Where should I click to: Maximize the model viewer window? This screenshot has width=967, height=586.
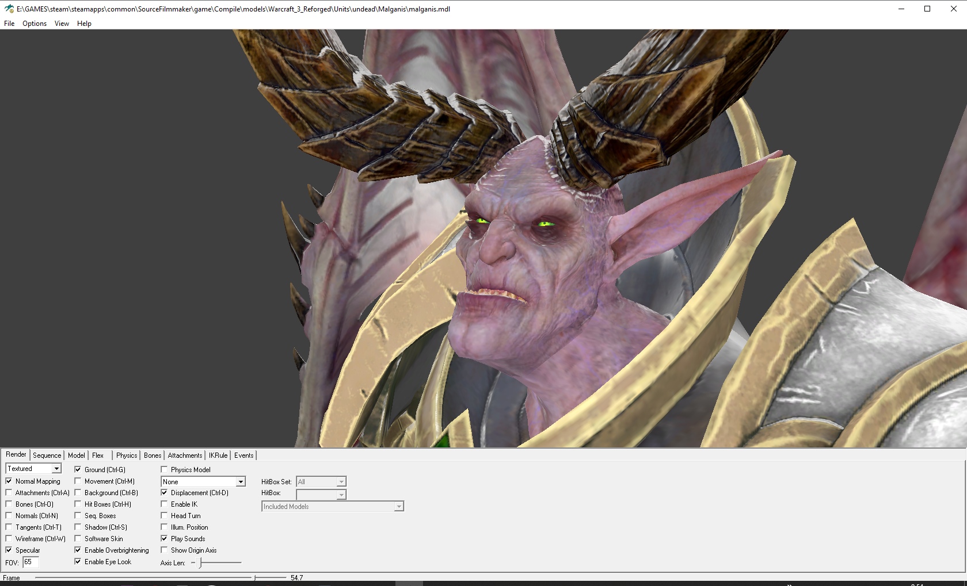927,9
